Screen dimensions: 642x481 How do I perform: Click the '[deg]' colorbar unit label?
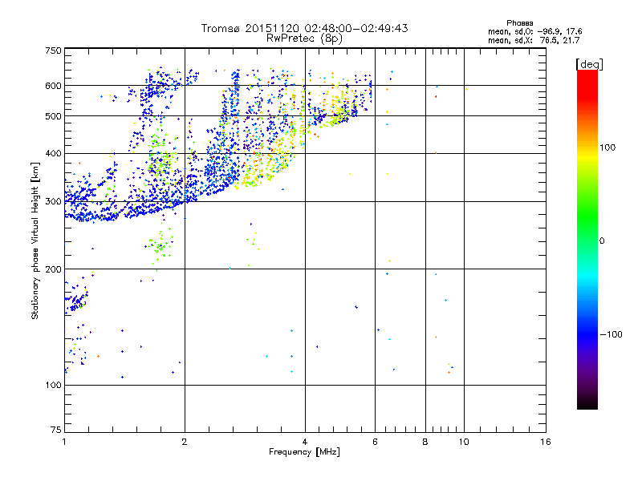click(x=589, y=64)
